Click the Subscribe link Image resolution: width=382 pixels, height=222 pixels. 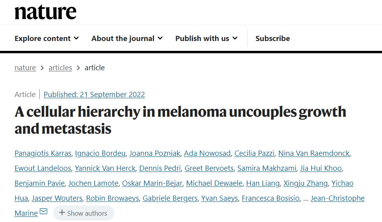click(x=273, y=38)
